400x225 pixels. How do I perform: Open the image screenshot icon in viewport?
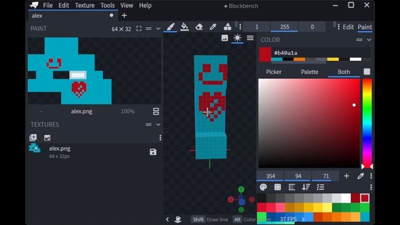click(x=225, y=38)
